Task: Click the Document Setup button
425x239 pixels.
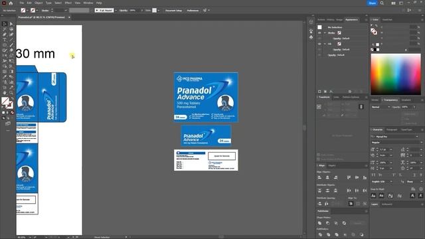Action: pyautogui.click(x=173, y=11)
